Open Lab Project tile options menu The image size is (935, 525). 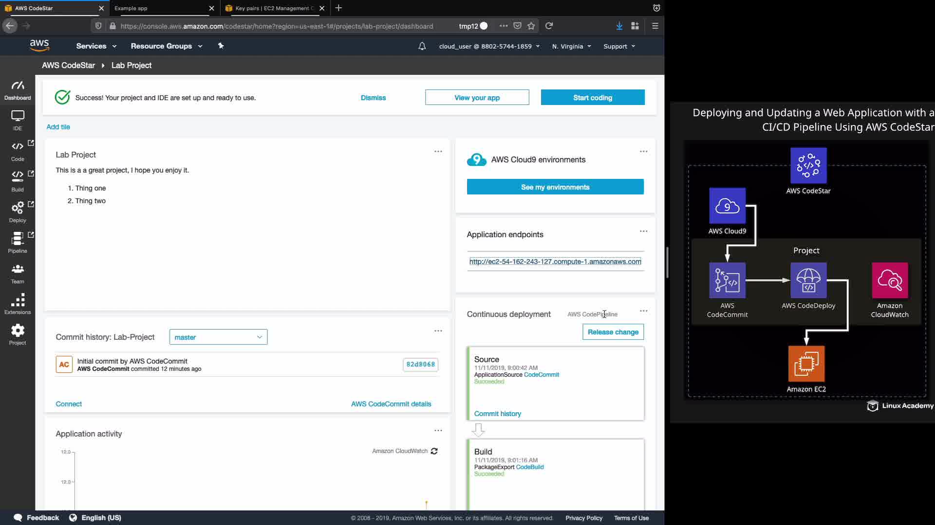pyautogui.click(x=438, y=152)
